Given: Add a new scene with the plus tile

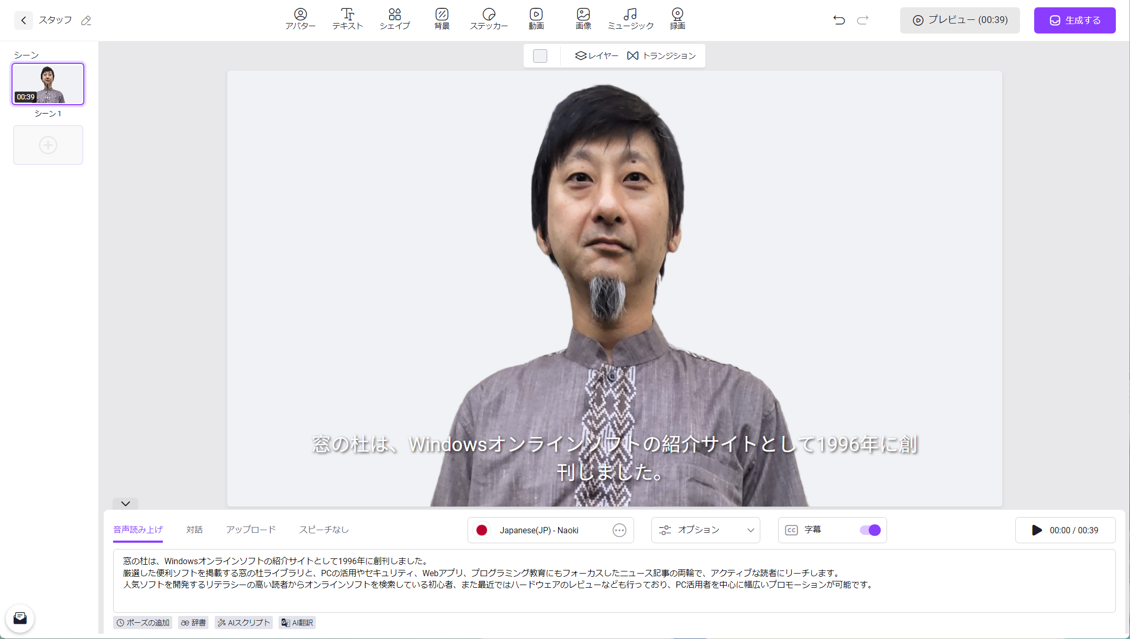Looking at the screenshot, I should (48, 145).
